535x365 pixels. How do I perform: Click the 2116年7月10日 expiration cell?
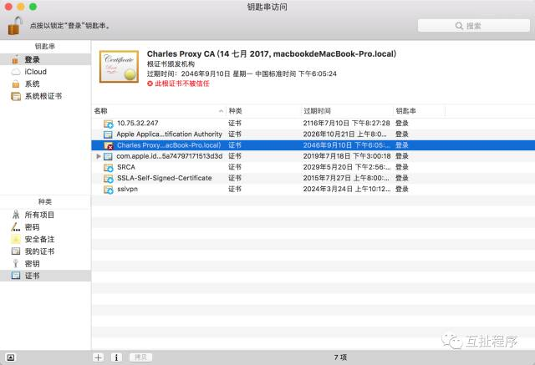click(346, 124)
